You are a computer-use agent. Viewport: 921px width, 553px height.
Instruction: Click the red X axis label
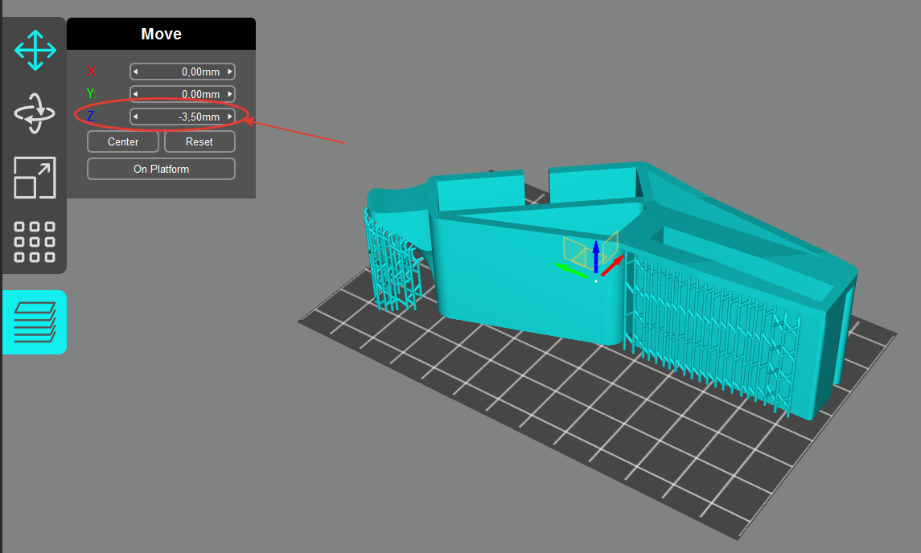pyautogui.click(x=92, y=72)
